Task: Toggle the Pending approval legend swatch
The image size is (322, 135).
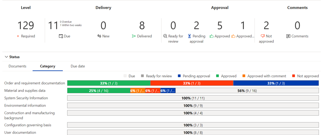Action: click(x=179, y=76)
